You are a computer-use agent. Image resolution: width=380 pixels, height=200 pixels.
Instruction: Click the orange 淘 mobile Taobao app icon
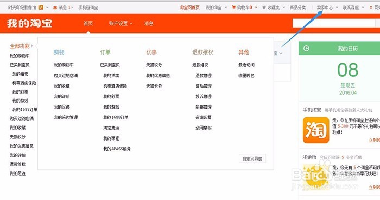tap(316, 130)
